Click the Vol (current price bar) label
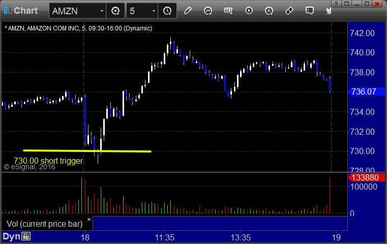 point(45,224)
